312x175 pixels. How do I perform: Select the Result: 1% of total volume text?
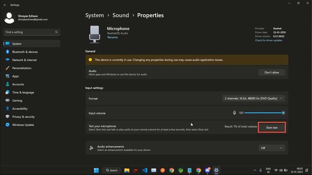[240, 126]
